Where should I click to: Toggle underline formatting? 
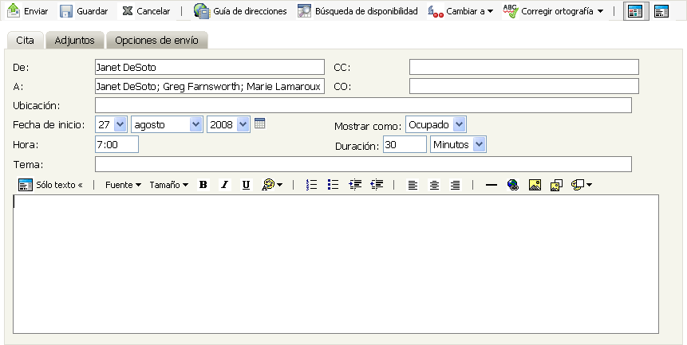246,185
